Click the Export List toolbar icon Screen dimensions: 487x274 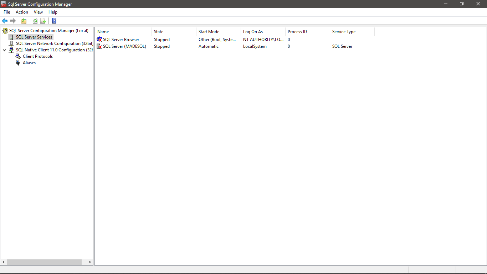pyautogui.click(x=43, y=21)
